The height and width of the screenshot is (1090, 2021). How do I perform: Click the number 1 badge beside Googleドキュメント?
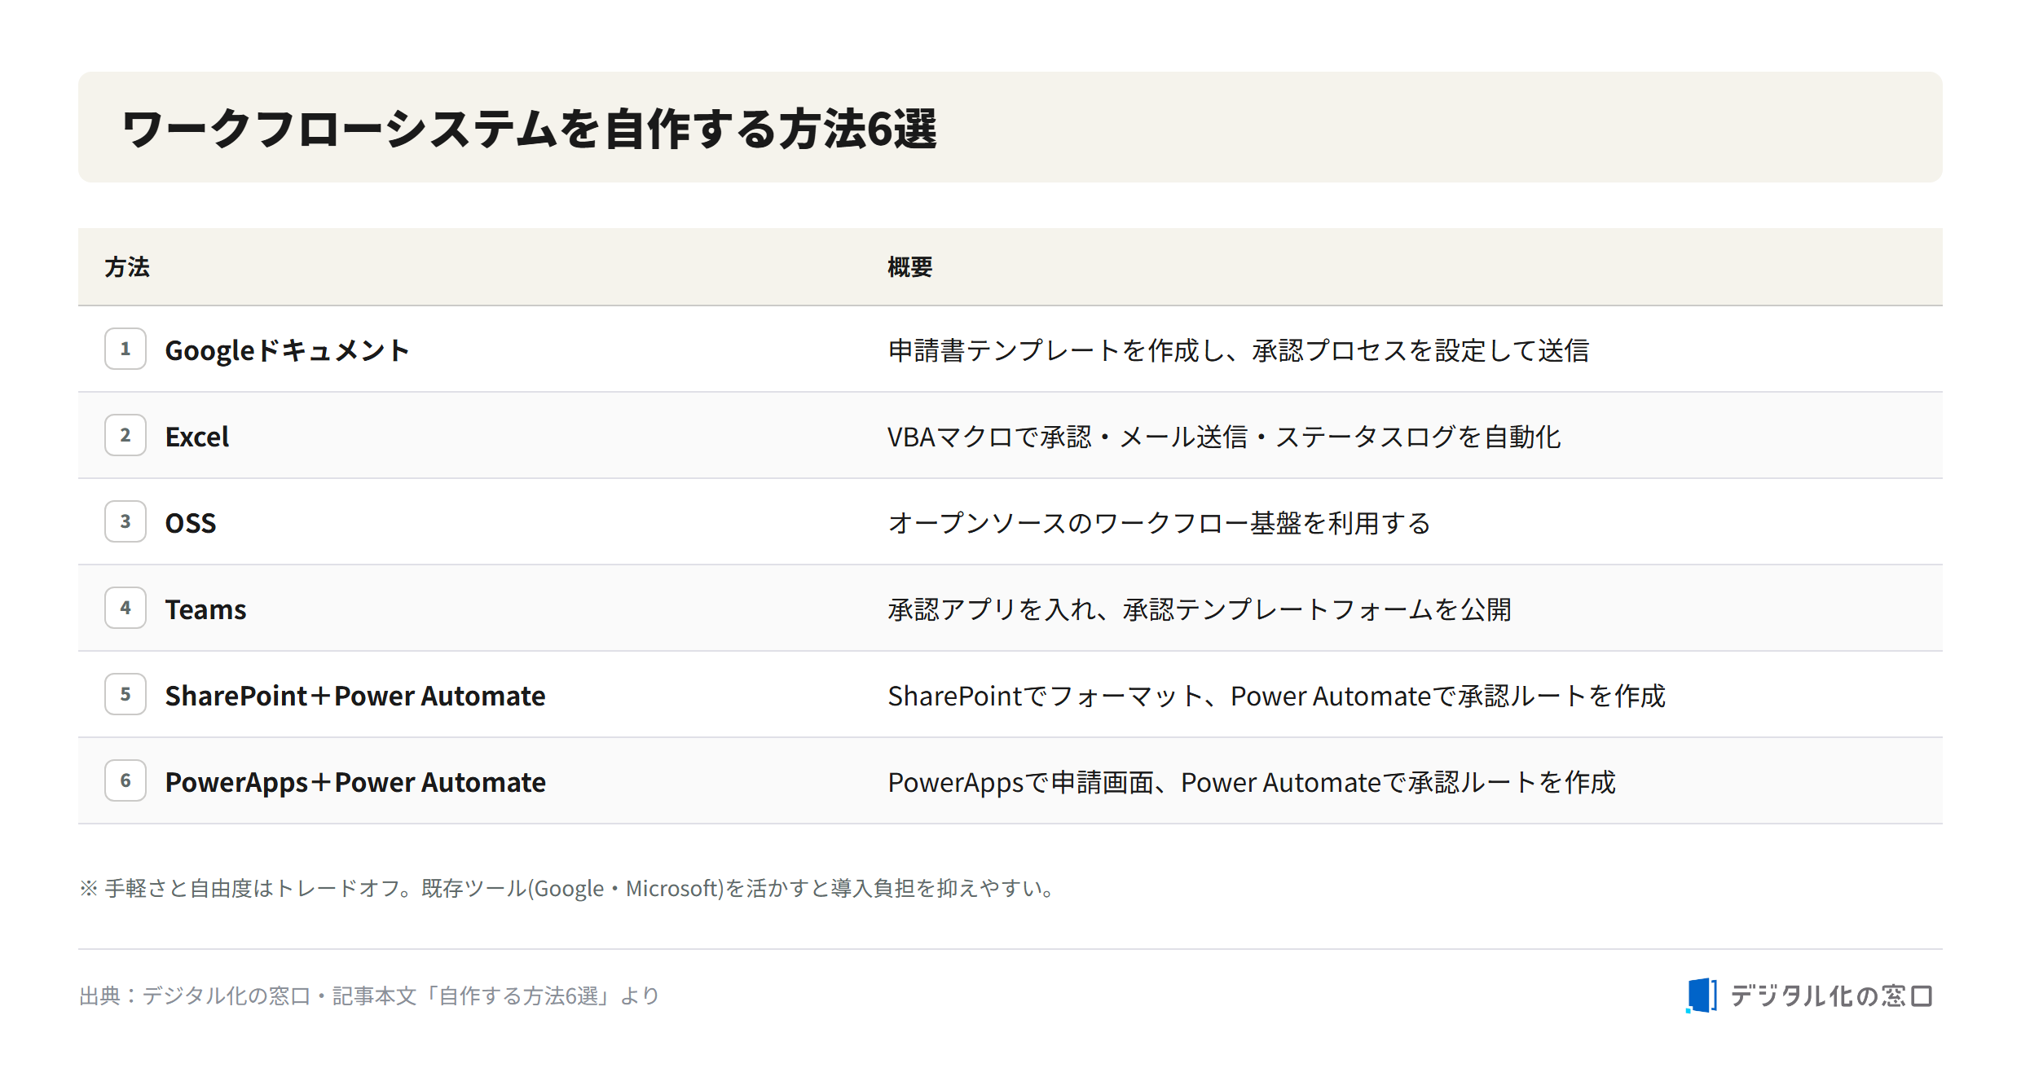pyautogui.click(x=125, y=349)
